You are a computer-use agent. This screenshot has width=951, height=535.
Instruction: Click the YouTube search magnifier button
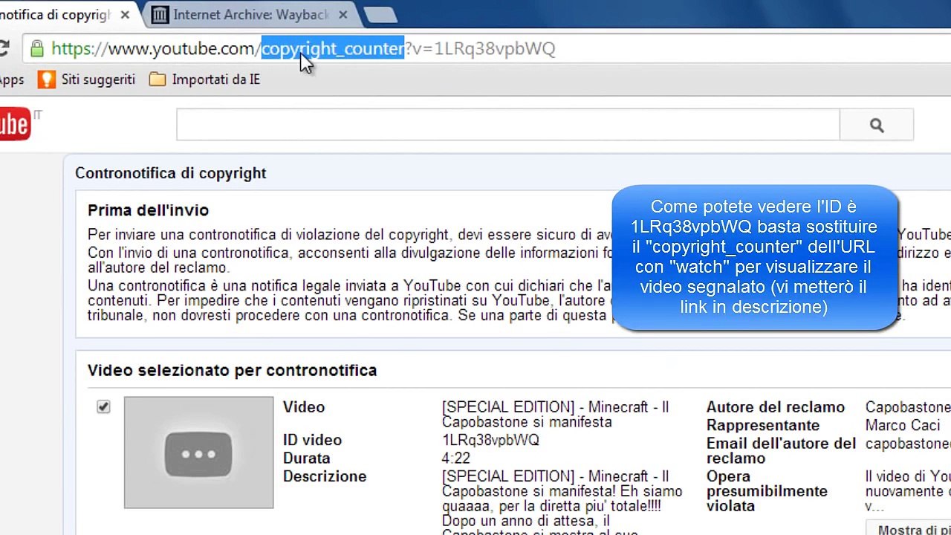(x=877, y=125)
